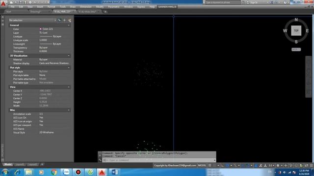Click the Quick Select icon in Properties

point(70,20)
